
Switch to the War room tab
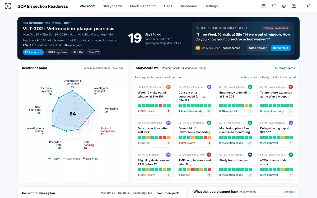pyautogui.click(x=87, y=6)
